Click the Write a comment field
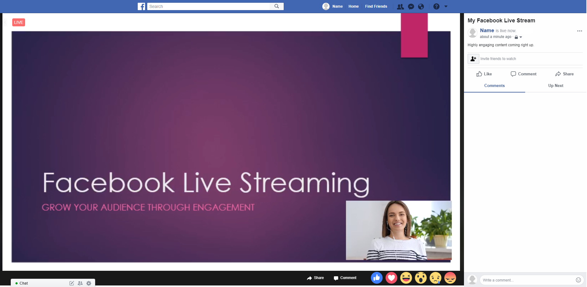Screen dimensions: 587x287 (532, 280)
